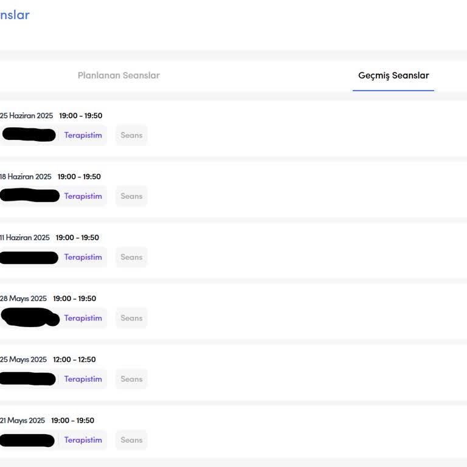Open Terapistim link for 21 Mayıs 2025 session
The image size is (467, 467).
coord(83,440)
